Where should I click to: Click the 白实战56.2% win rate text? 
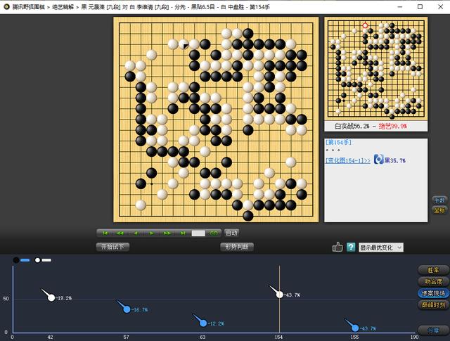click(352, 126)
